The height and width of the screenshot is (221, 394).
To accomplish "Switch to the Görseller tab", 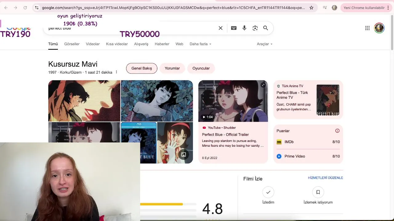I will click(x=72, y=44).
